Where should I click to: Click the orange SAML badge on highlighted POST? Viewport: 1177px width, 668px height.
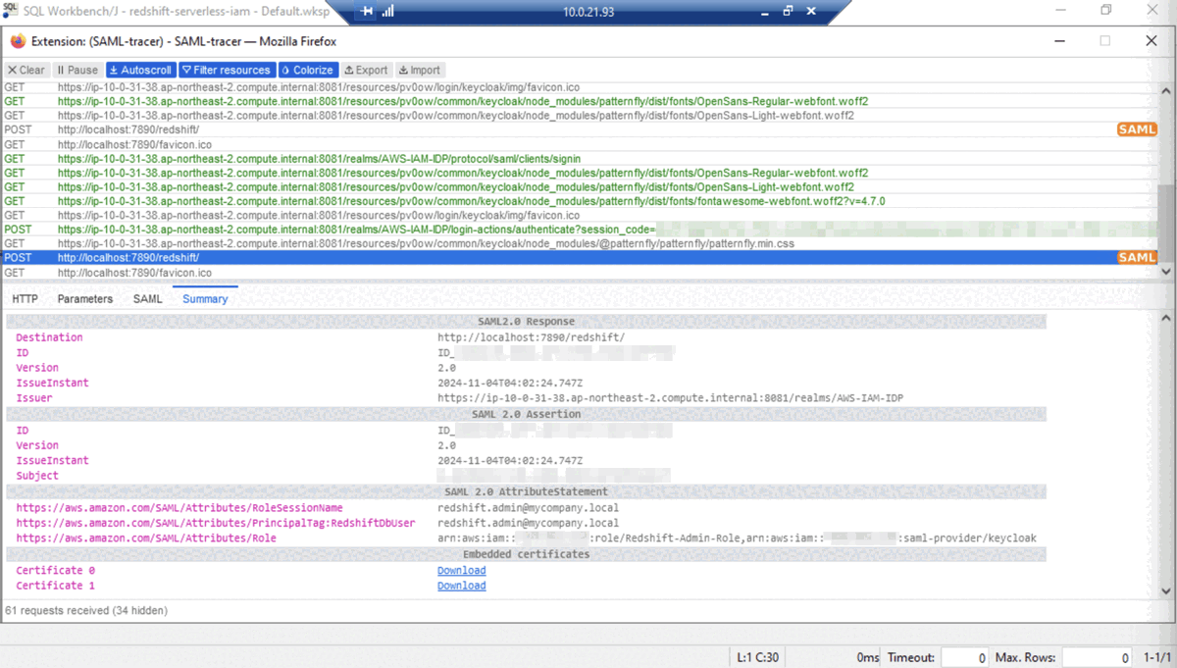coord(1137,258)
